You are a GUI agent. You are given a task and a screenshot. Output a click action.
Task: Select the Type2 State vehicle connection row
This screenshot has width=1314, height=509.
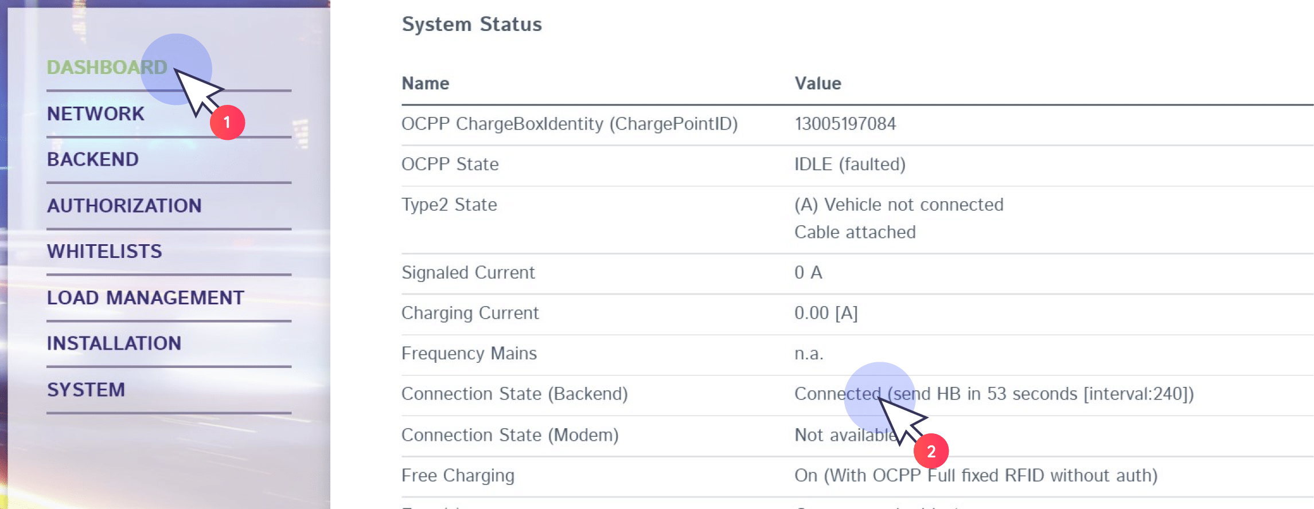coord(899,205)
